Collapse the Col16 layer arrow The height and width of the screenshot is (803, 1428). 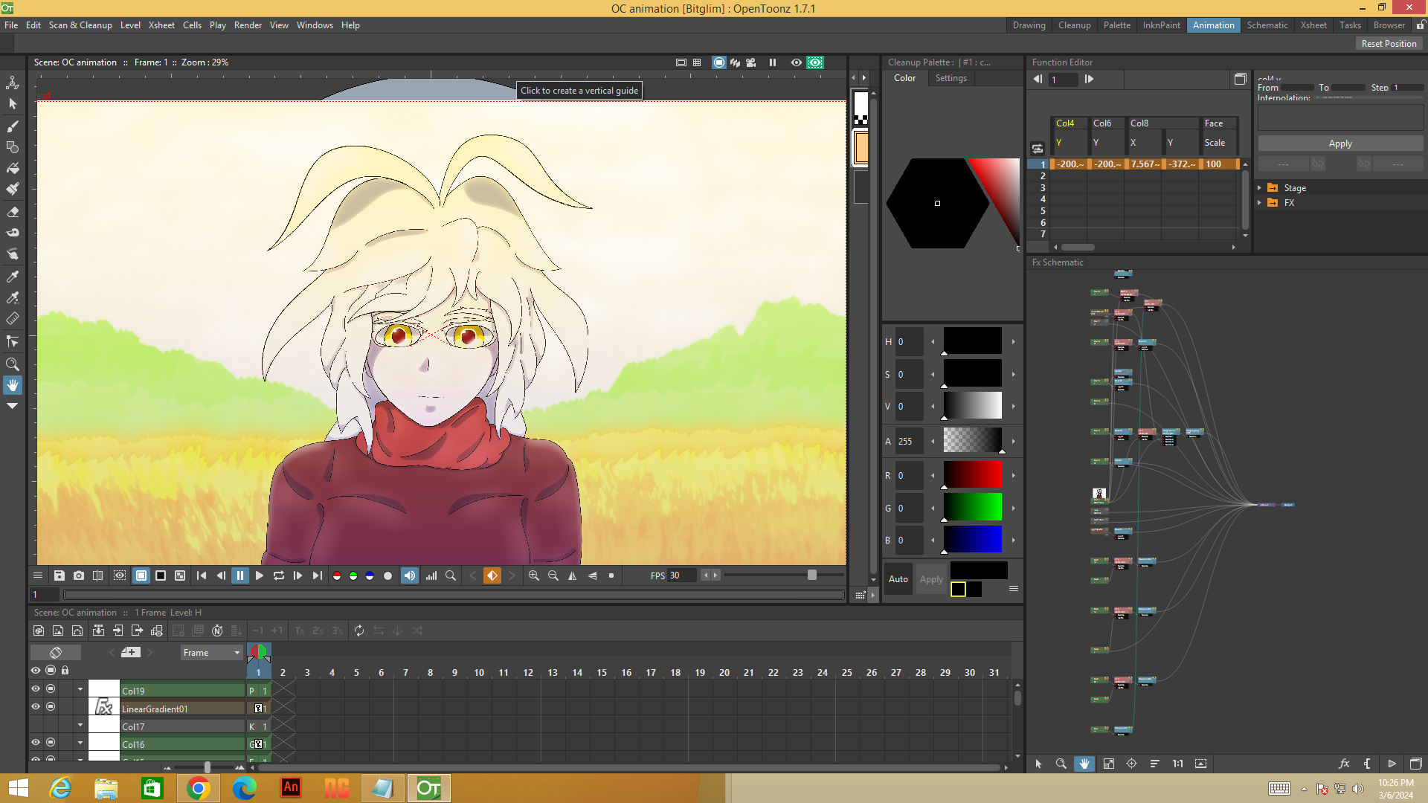pos(80,742)
